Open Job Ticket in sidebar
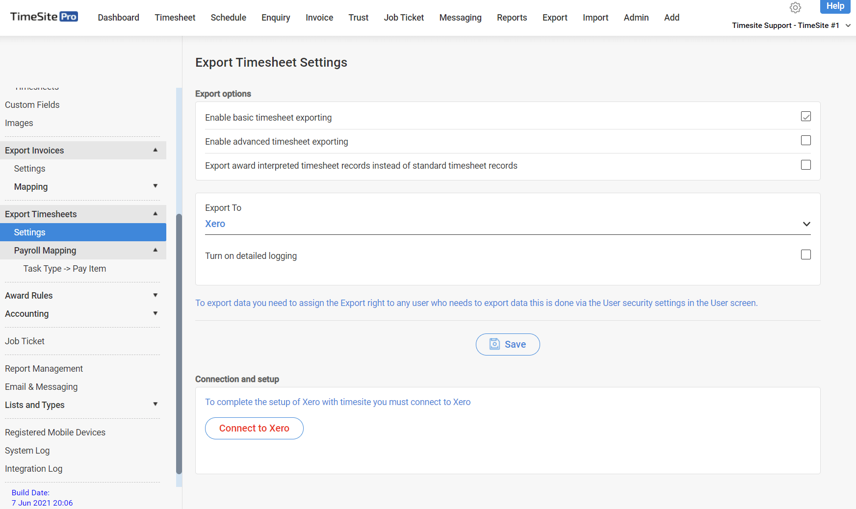 point(25,341)
